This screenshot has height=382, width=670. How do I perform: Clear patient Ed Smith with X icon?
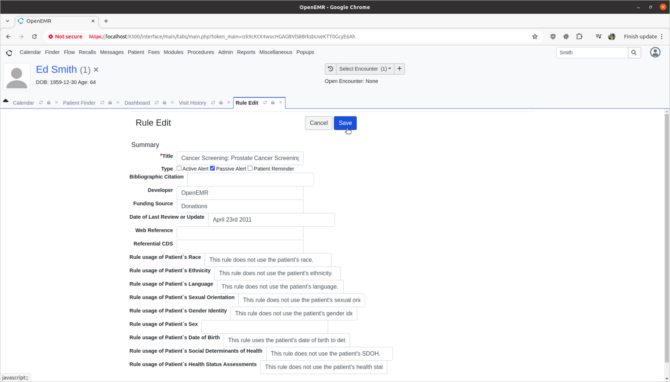tap(96, 70)
